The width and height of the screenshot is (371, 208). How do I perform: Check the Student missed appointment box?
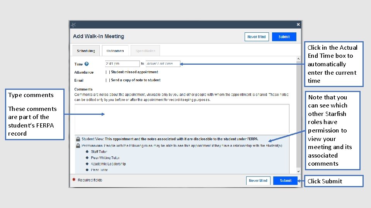[108, 72]
